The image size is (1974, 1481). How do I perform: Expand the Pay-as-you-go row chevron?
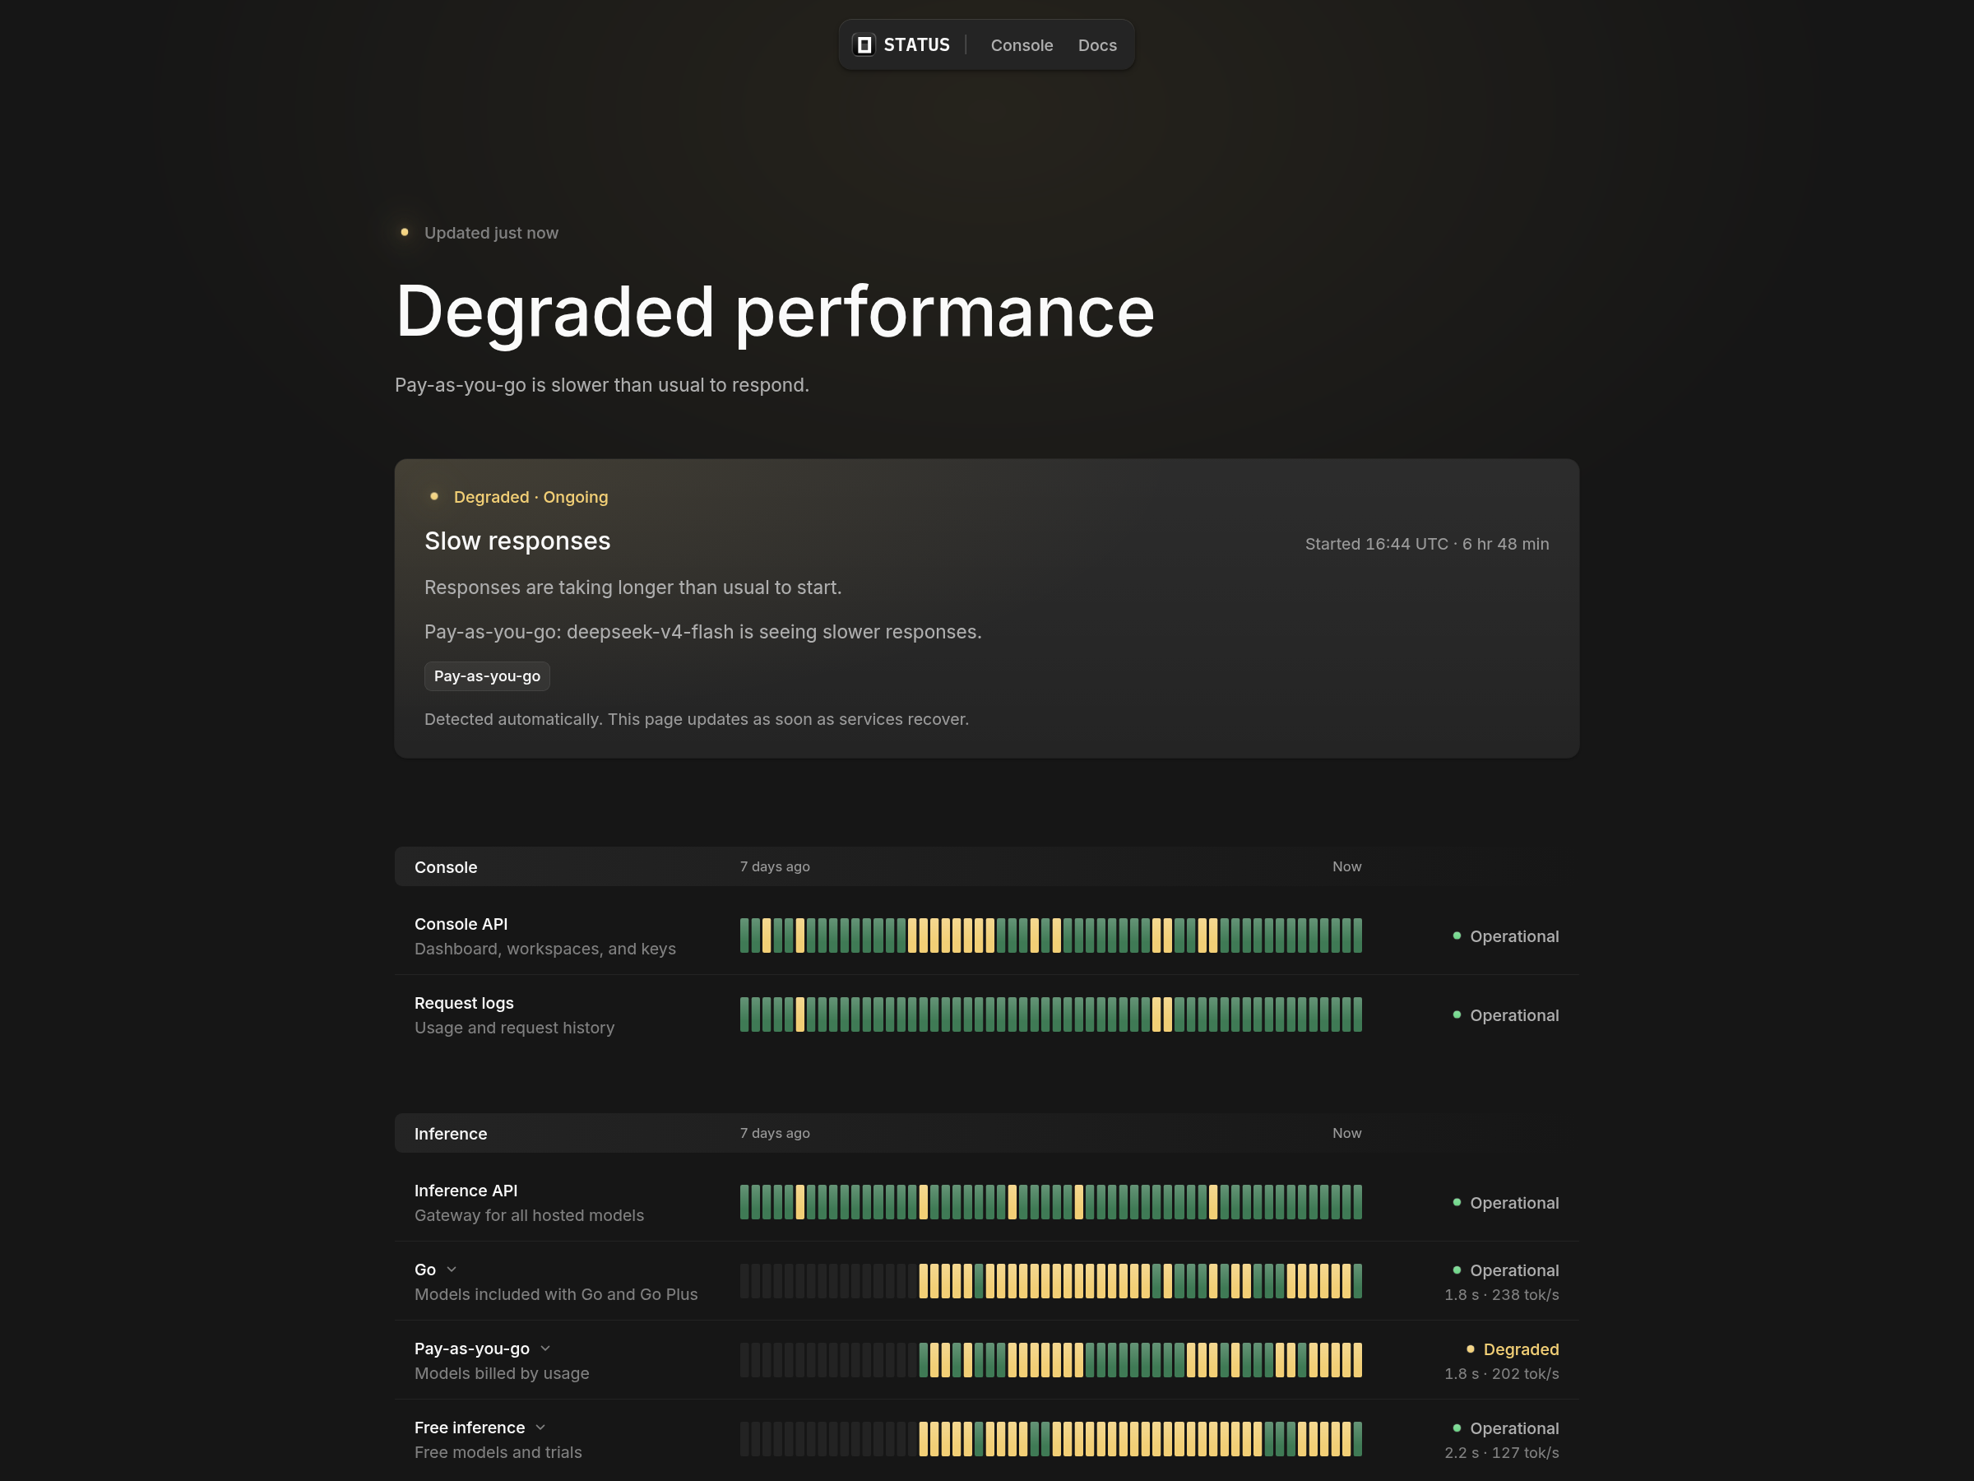[x=545, y=1349]
